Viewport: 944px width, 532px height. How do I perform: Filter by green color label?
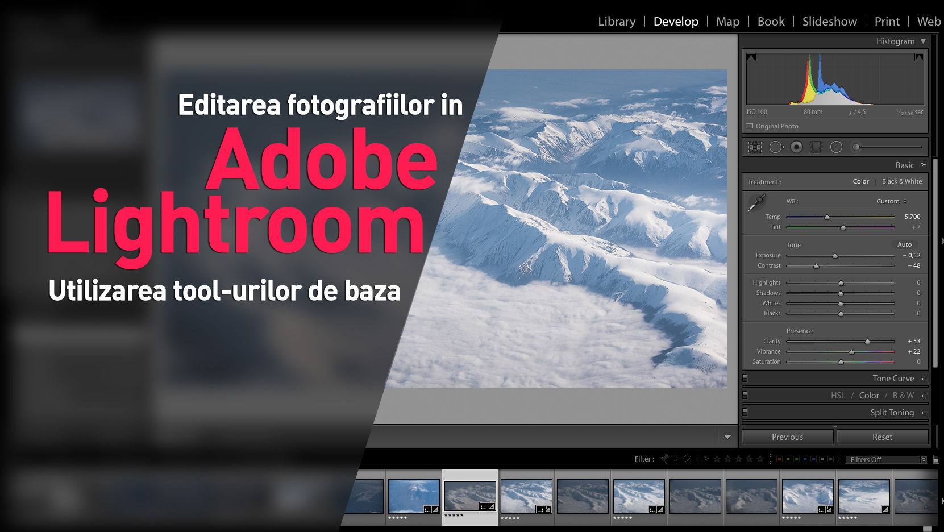point(796,459)
